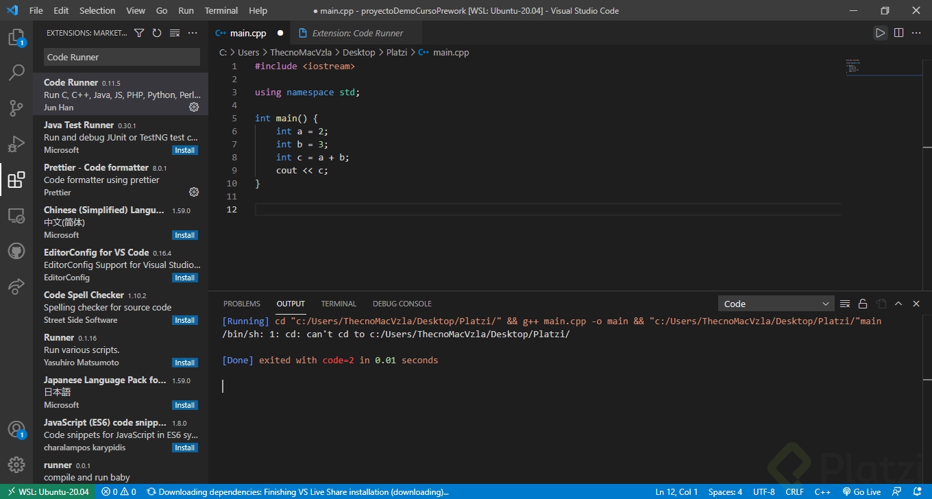932x499 pixels.
Task: Clear the output panel
Action: 845,304
